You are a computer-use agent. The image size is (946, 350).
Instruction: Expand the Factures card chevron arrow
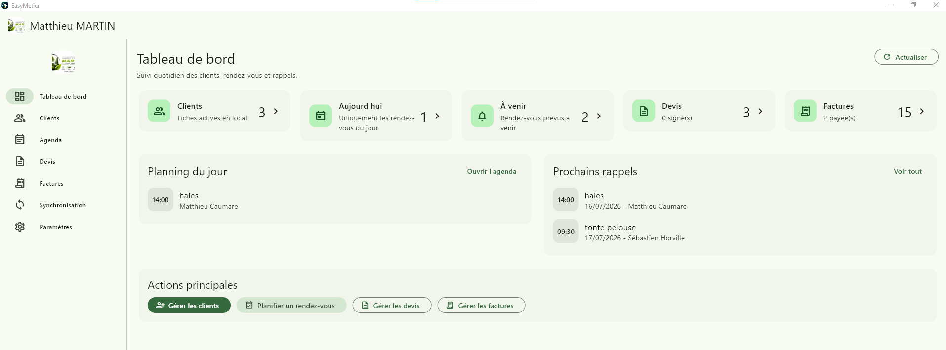coord(922,111)
